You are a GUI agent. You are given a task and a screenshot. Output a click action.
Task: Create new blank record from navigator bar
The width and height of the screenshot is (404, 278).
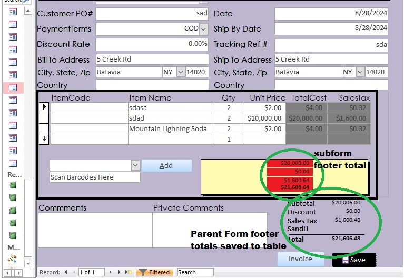pyautogui.click(x=129, y=272)
